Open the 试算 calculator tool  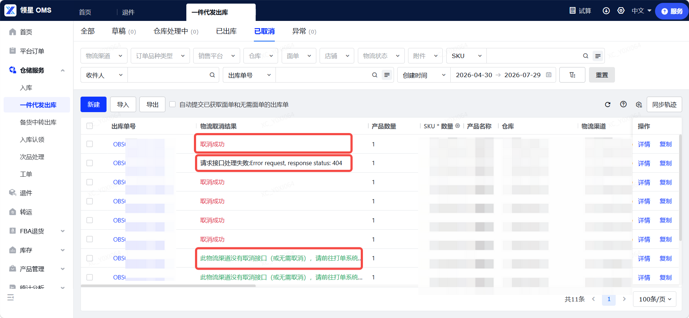tap(580, 11)
